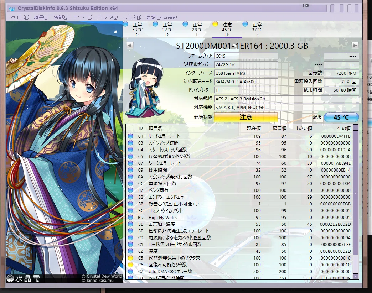Viewport: 372px width, 293px height.
Task: Click the 対応規格 field ACS-2 | ACS-3 Revision 3b
Action: coord(286,99)
